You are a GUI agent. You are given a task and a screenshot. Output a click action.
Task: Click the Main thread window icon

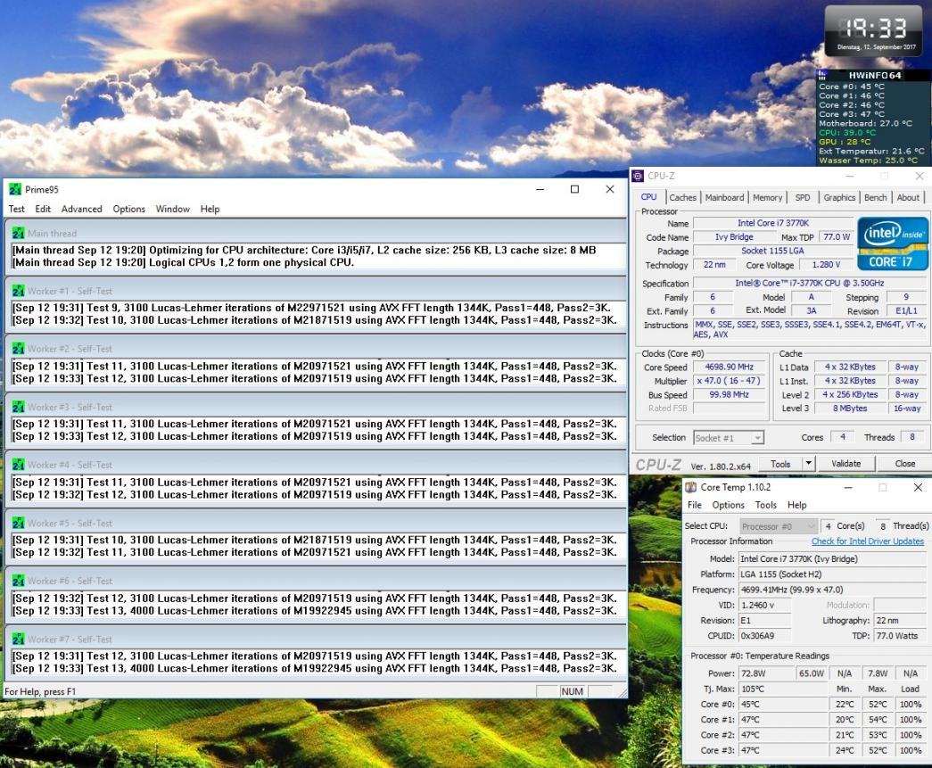[19, 234]
